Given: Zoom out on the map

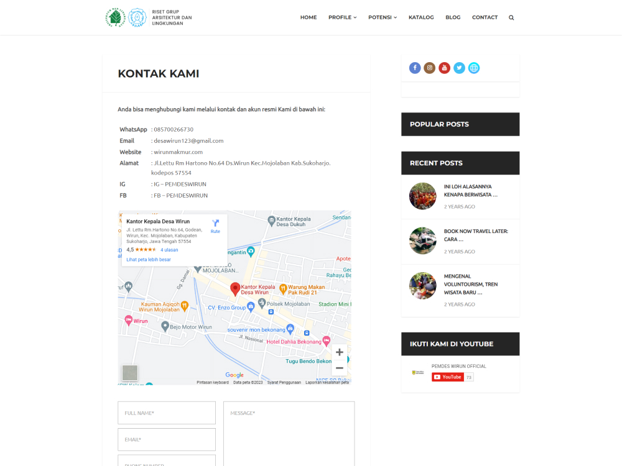Looking at the screenshot, I should 340,368.
